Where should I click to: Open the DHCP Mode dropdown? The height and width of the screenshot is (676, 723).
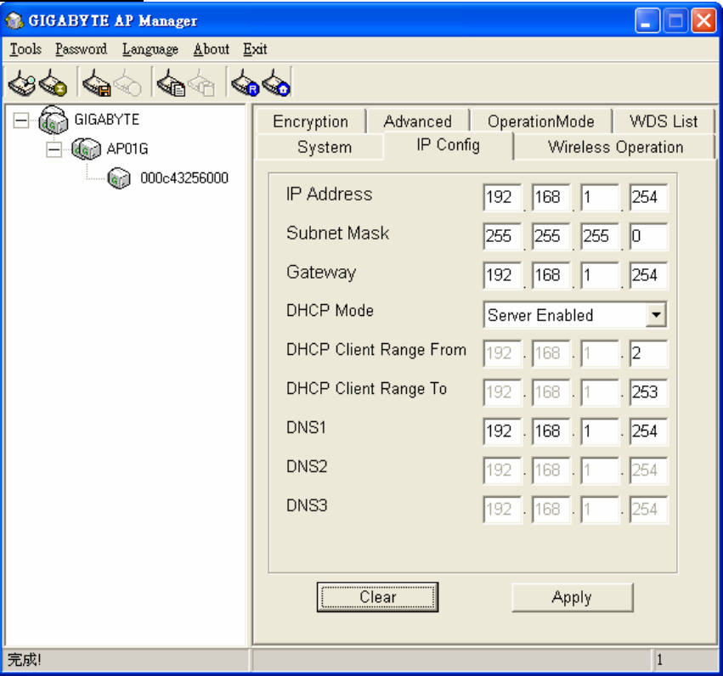(656, 315)
